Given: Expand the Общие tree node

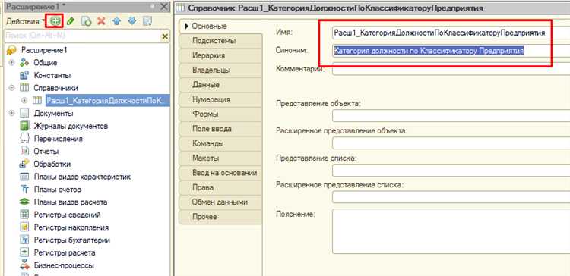Looking at the screenshot, I should 11,63.
